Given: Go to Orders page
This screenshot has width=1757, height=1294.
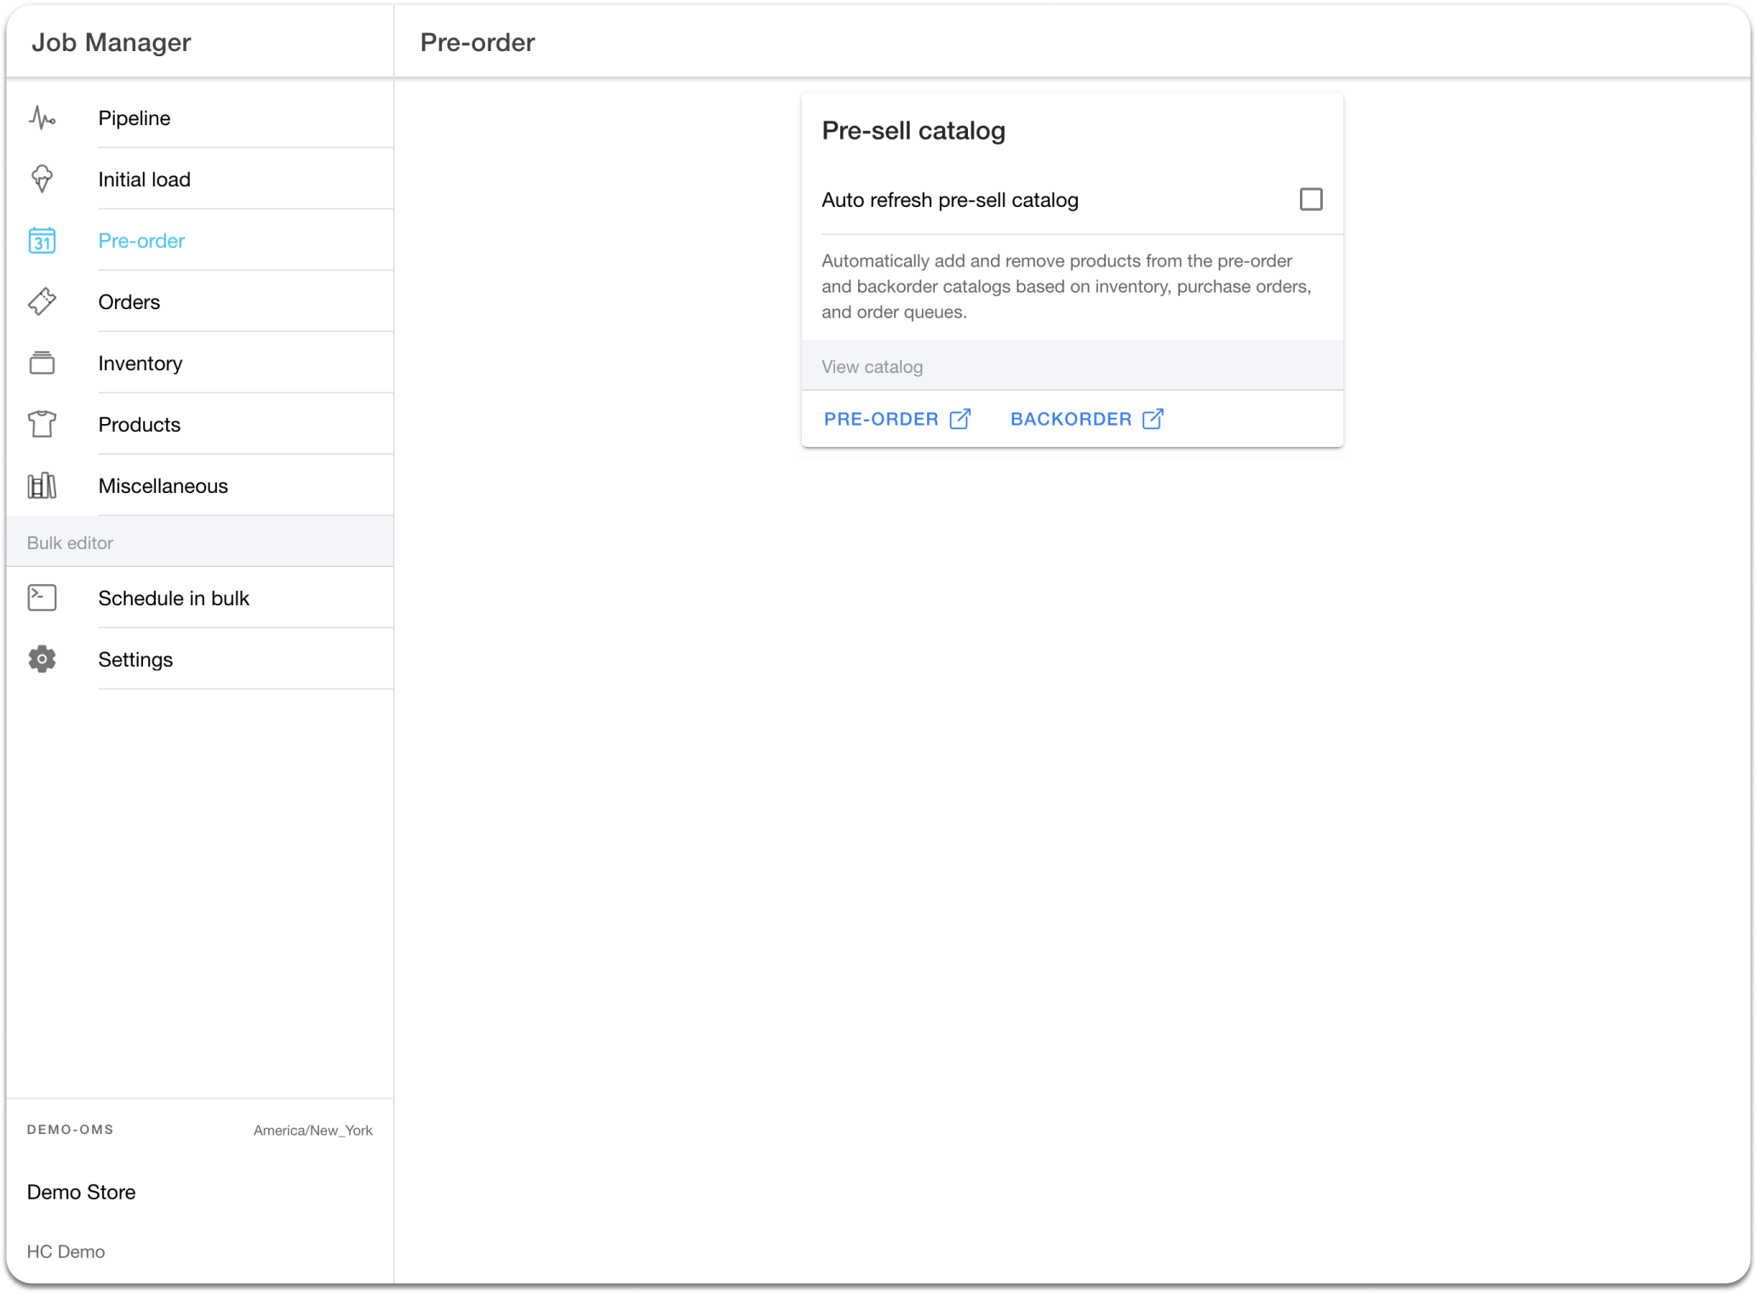Looking at the screenshot, I should point(129,302).
